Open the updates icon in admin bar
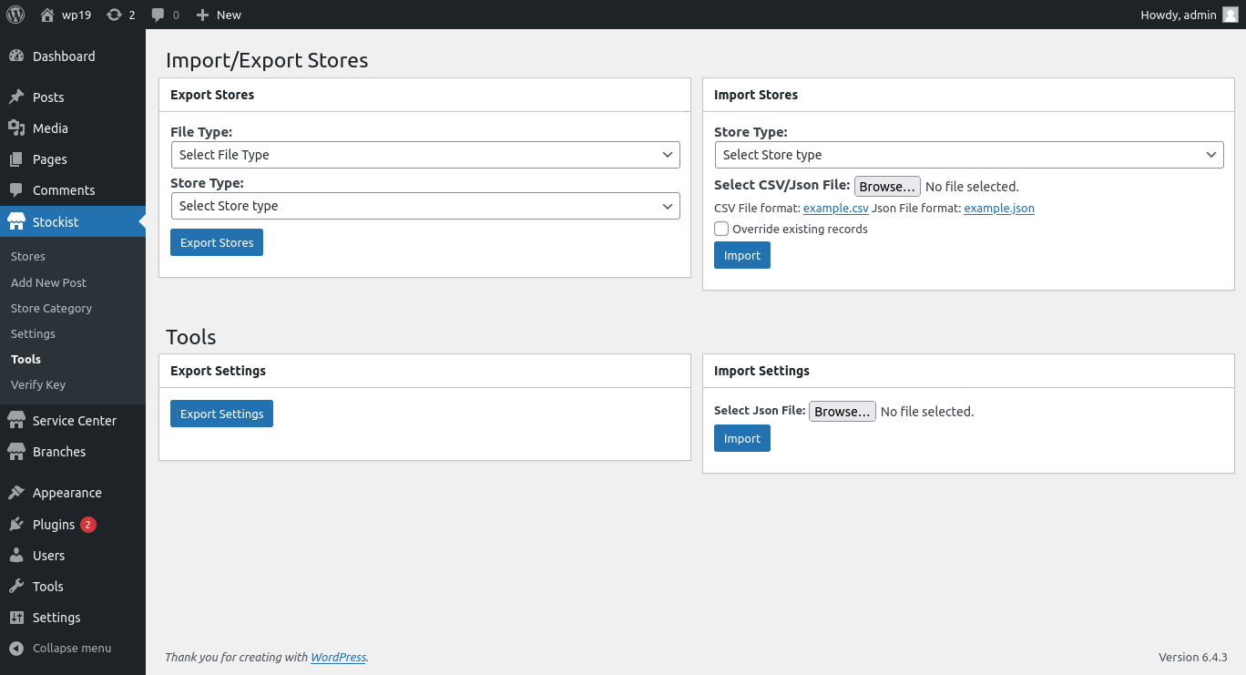1246x675 pixels. pyautogui.click(x=114, y=15)
